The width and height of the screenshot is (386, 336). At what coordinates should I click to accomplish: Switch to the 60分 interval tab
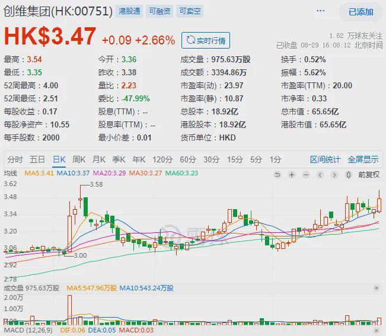188,159
